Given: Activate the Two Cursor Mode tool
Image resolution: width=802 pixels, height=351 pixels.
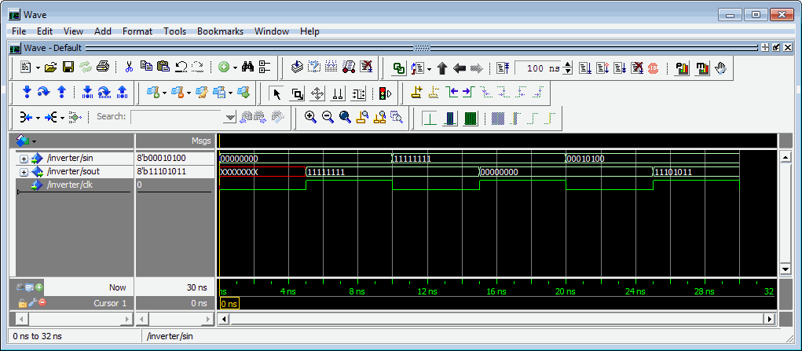Looking at the screenshot, I should pyautogui.click(x=338, y=93).
